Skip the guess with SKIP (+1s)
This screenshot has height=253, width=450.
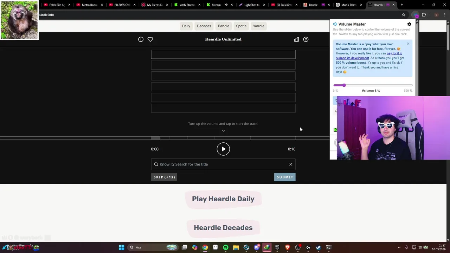point(164,177)
